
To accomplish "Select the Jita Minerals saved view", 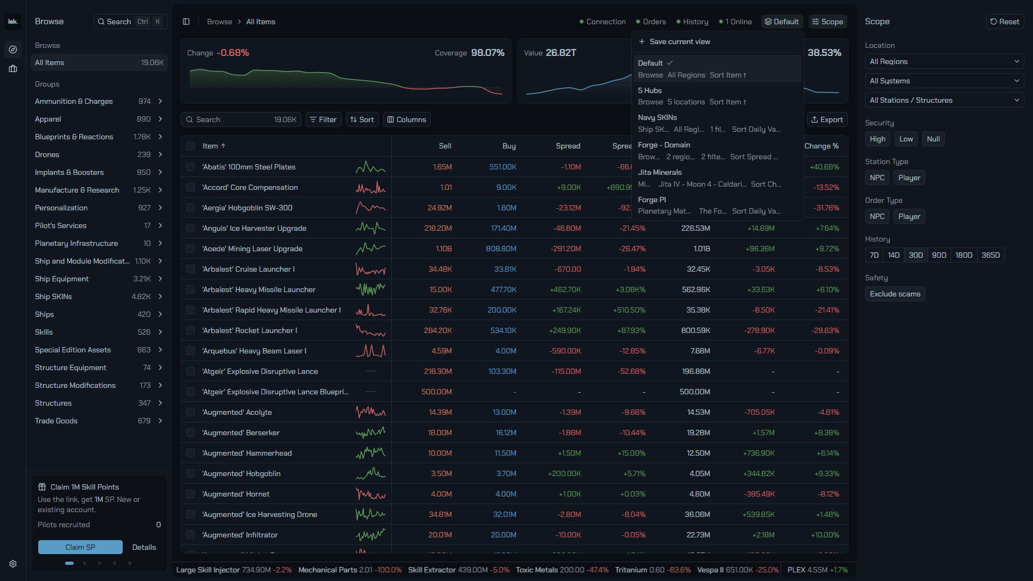I will coord(718,178).
